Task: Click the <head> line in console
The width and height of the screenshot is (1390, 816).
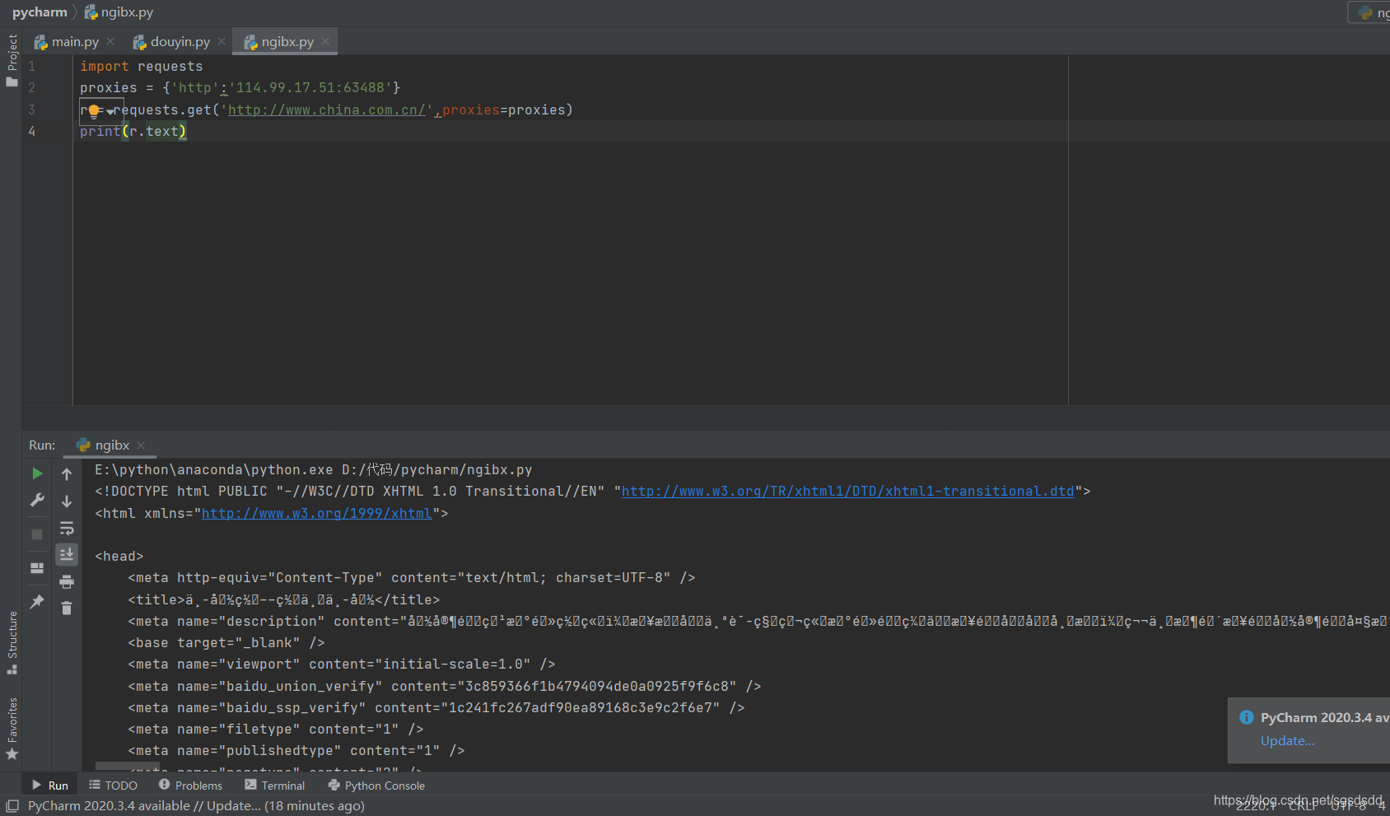Action: (x=119, y=557)
